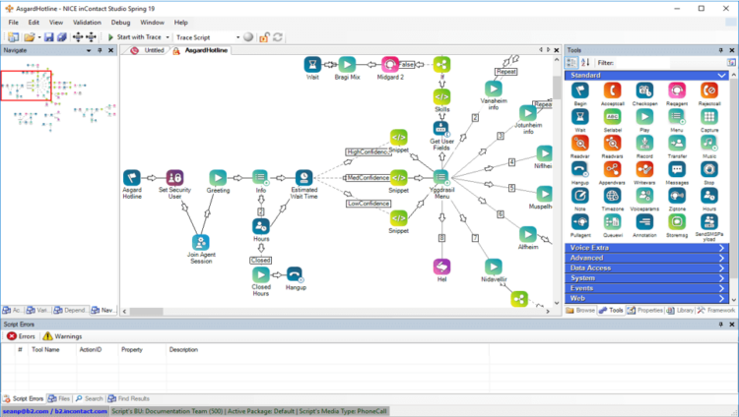The width and height of the screenshot is (739, 417).
Task: Select the Transfer tool icon
Action: tap(677, 143)
